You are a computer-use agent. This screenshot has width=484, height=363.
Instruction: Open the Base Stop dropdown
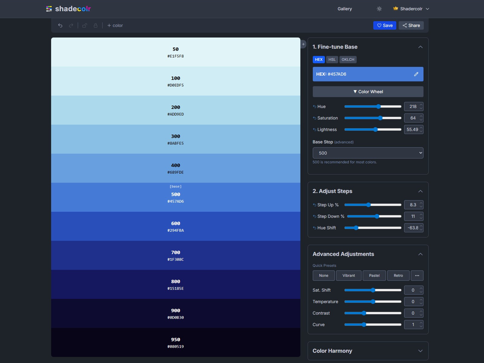[x=368, y=153]
